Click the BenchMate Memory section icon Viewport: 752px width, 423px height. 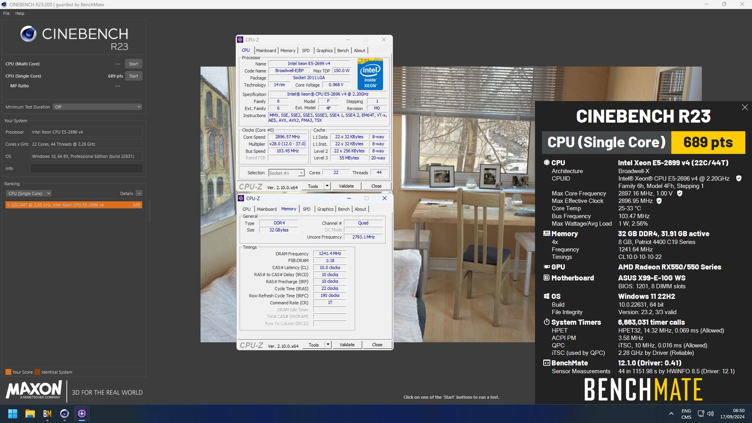tap(546, 233)
